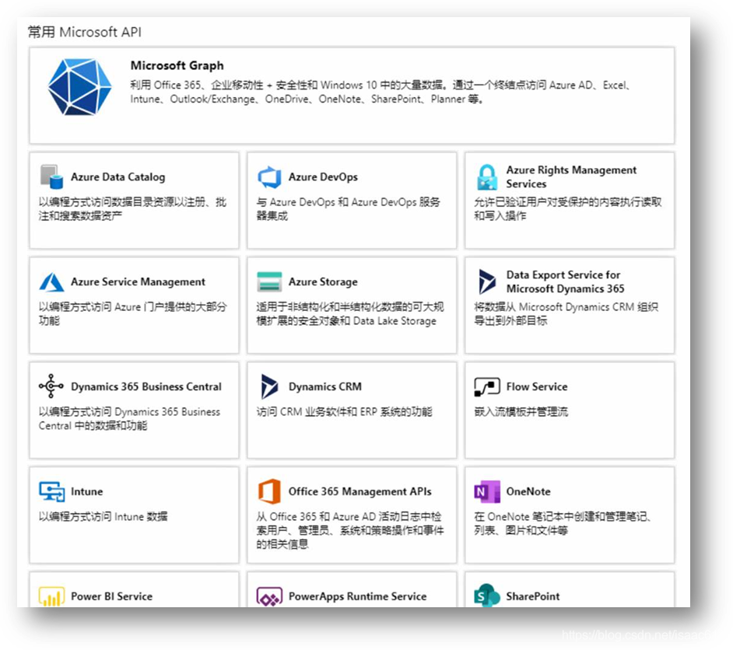Select the Azure Data Catalog title
The height and width of the screenshot is (650, 733).
pos(117,177)
